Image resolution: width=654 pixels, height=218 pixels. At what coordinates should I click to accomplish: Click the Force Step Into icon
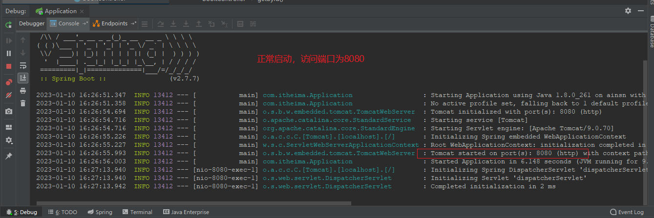pyautogui.click(x=186, y=23)
